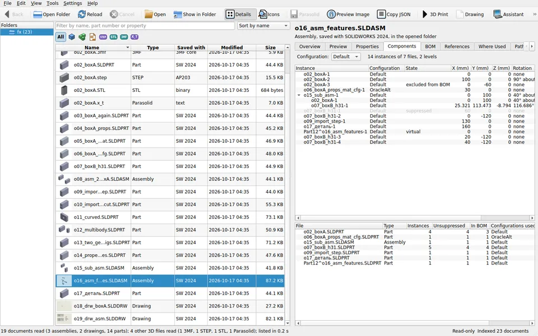Open the File menu
This screenshot has height=336, width=538.
point(7,3)
